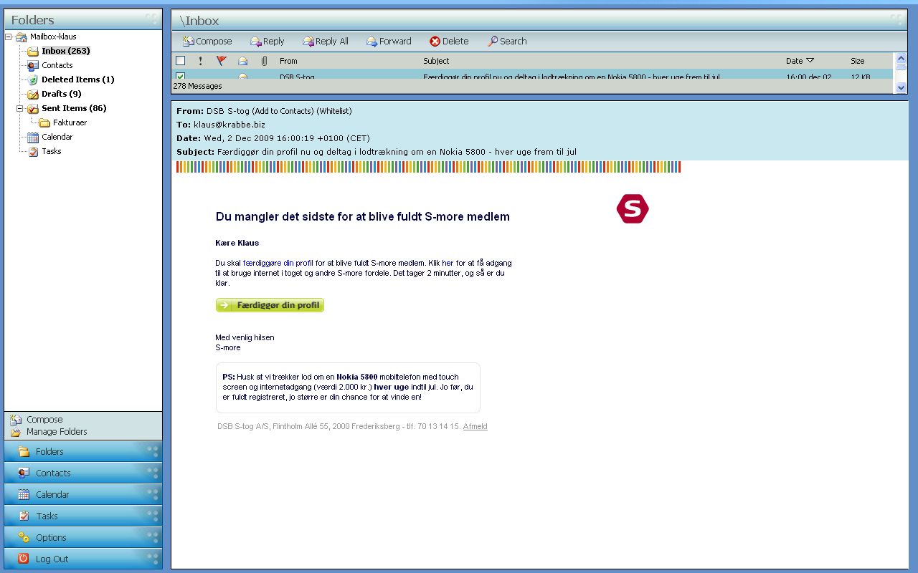This screenshot has width=918, height=573.
Task: Click the klaus@krabbe.biz recipient address
Action: point(229,125)
